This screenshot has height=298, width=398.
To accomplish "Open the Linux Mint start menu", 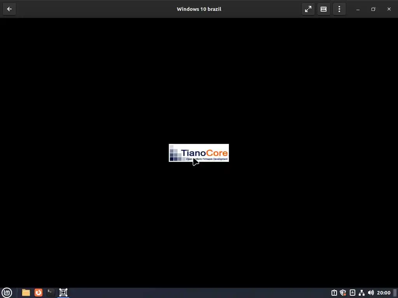I will 7,293.
